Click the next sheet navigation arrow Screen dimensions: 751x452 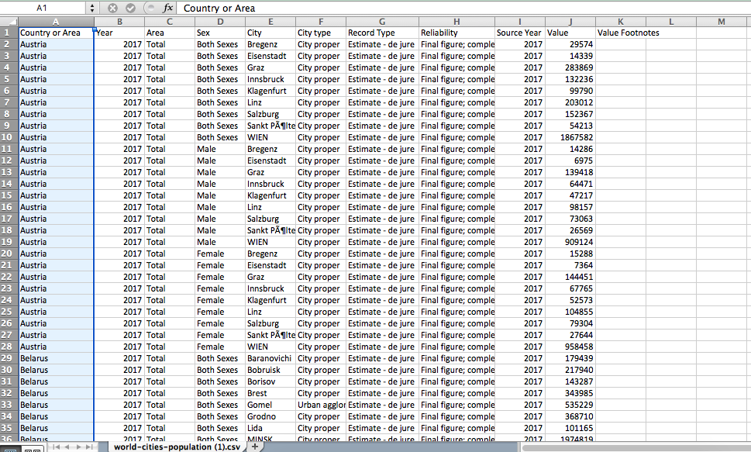pyautogui.click(x=80, y=448)
